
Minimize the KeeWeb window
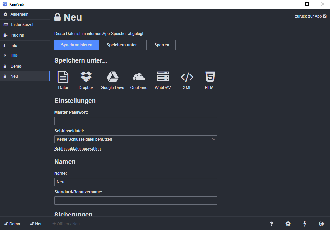[x=292, y=4]
